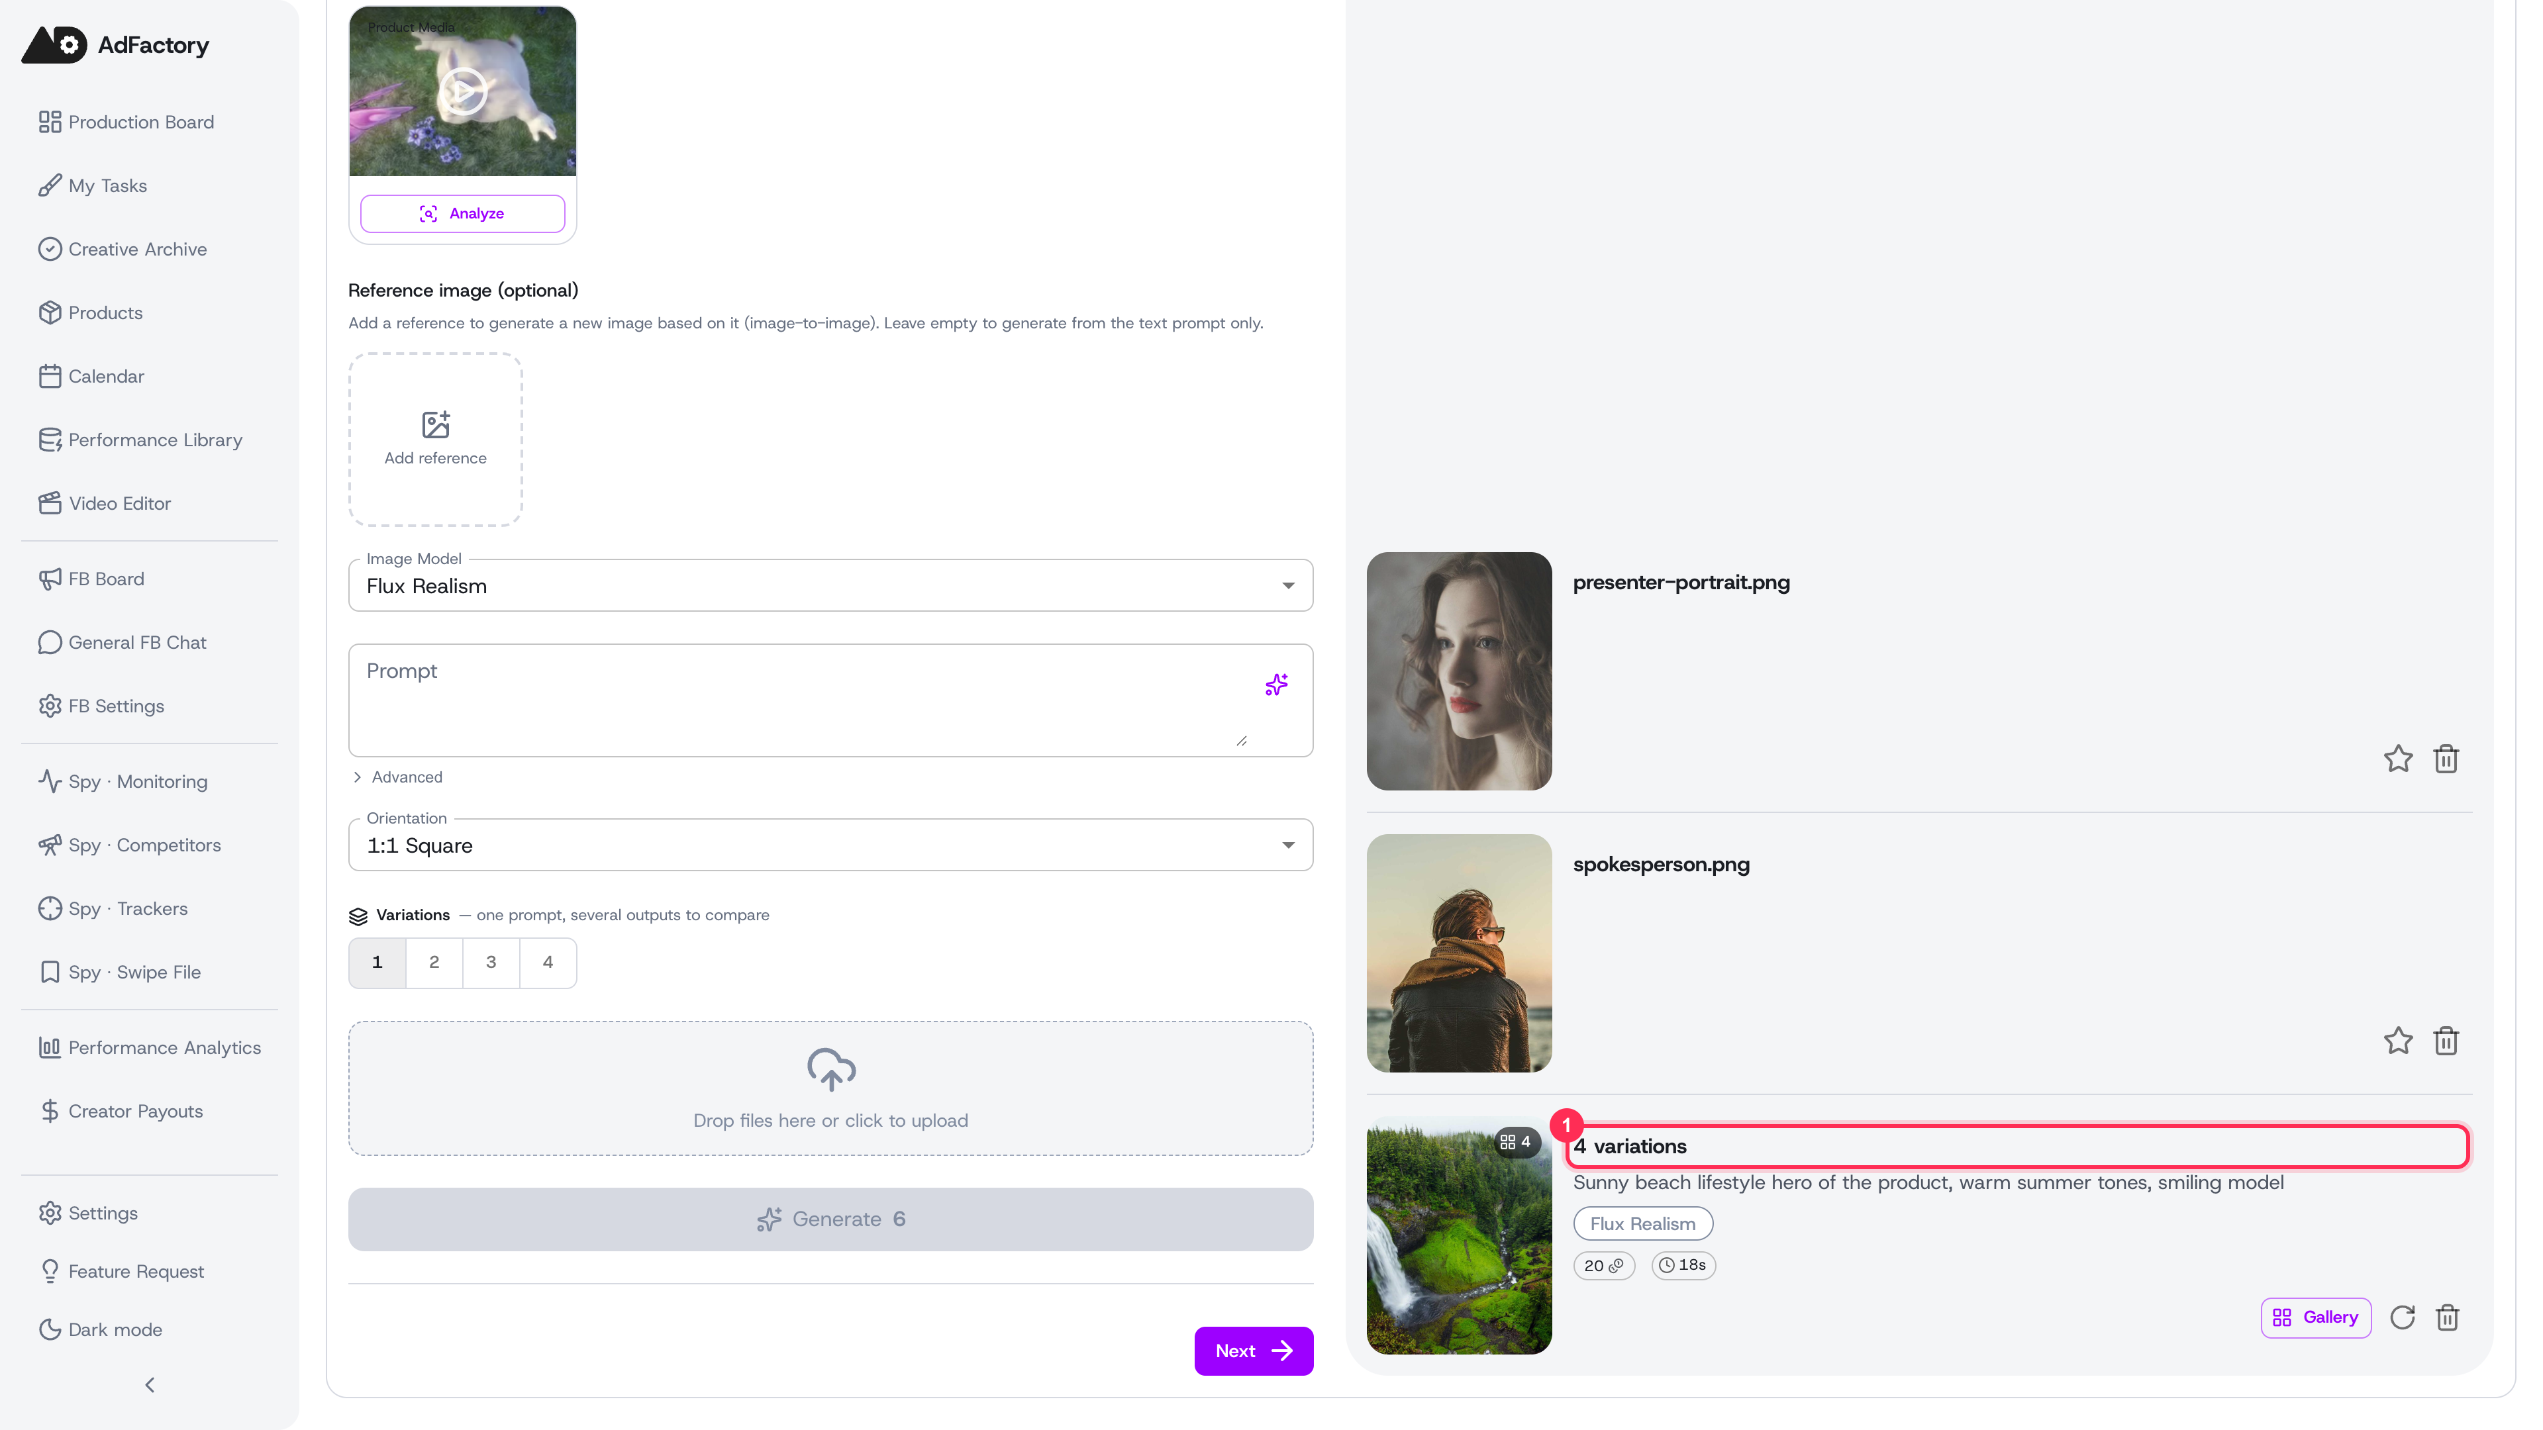The width and height of the screenshot is (2543, 1430).
Task: Click the Analyze button
Action: [x=462, y=213]
